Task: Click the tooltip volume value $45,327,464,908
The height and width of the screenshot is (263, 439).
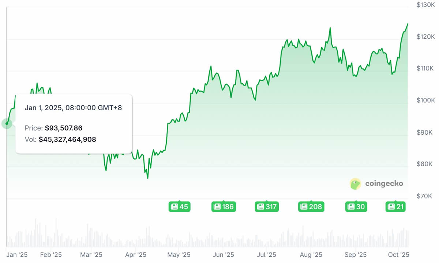Action: click(x=67, y=139)
